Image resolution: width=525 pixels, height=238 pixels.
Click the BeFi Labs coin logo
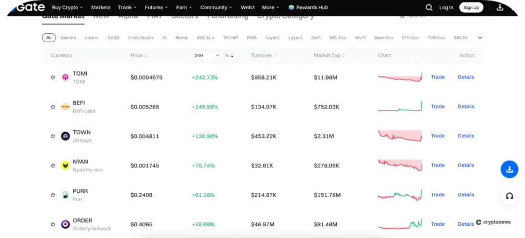click(x=65, y=107)
